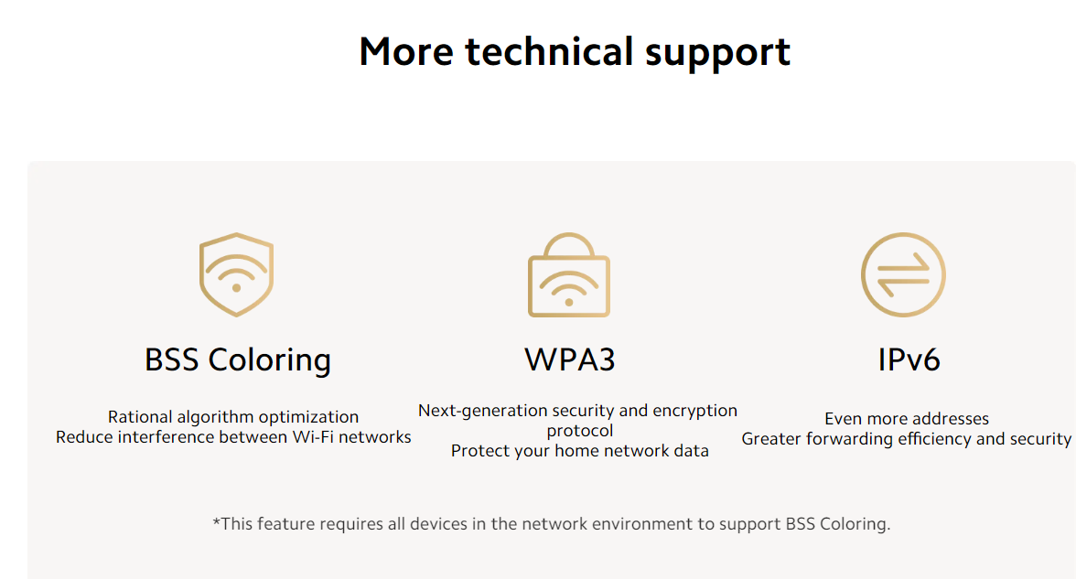Image resolution: width=1076 pixels, height=579 pixels.
Task: Click the Wi-Fi arcs inside the shield
Action: point(237,269)
